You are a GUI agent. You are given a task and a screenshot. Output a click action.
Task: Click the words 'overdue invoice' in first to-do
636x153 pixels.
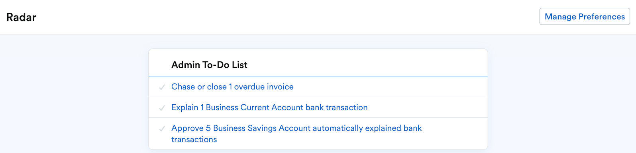tap(264, 87)
